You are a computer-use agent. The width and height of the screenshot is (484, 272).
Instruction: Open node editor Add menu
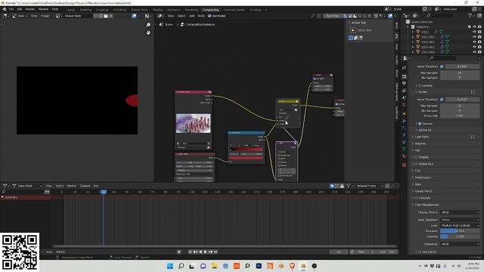[191, 16]
